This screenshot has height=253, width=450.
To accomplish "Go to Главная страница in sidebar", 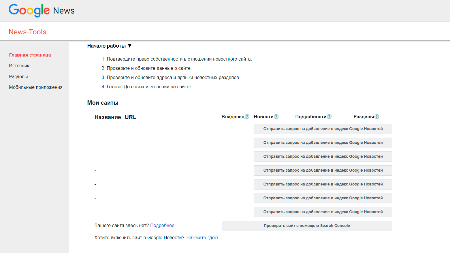I will [x=30, y=55].
